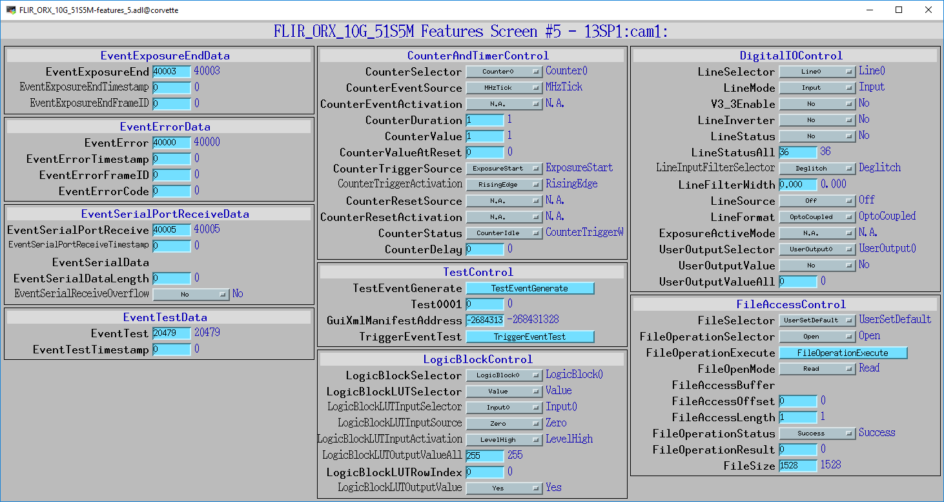
Task: Open the EventSerialReceiveOverflow dropdown
Action: 191,295
